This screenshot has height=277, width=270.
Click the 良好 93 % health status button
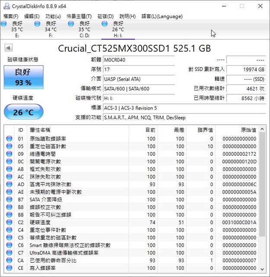click(23, 77)
